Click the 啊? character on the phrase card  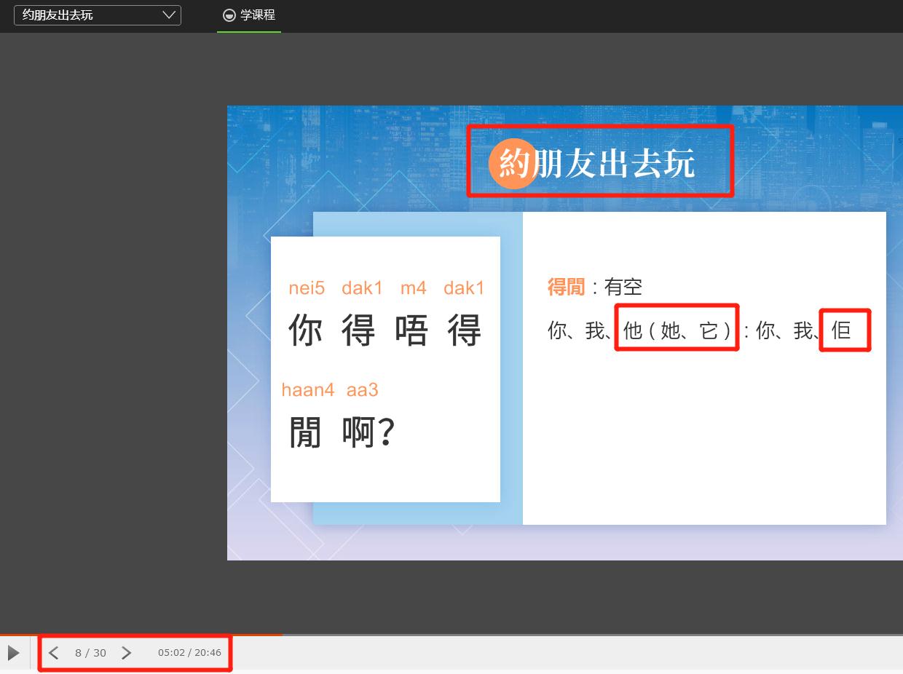click(368, 432)
